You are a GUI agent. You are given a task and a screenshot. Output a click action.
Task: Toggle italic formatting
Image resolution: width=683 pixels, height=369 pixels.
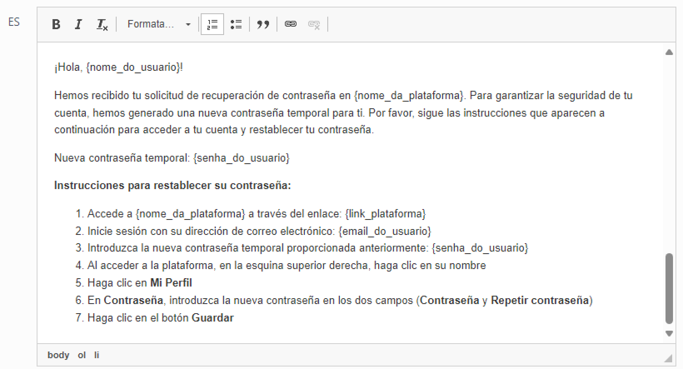(x=78, y=25)
